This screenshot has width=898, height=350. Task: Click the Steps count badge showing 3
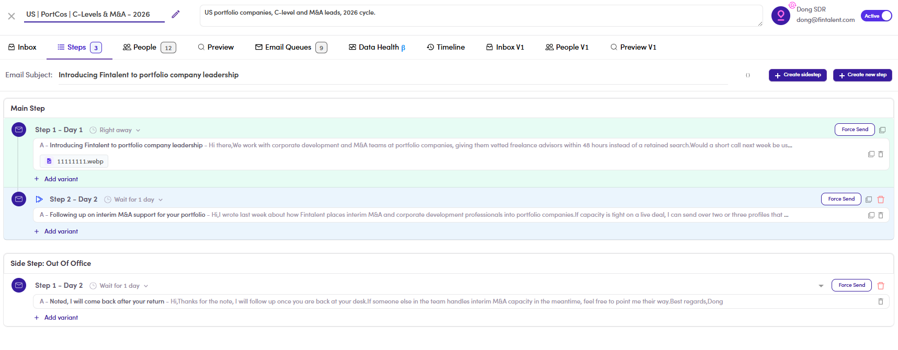coord(96,48)
